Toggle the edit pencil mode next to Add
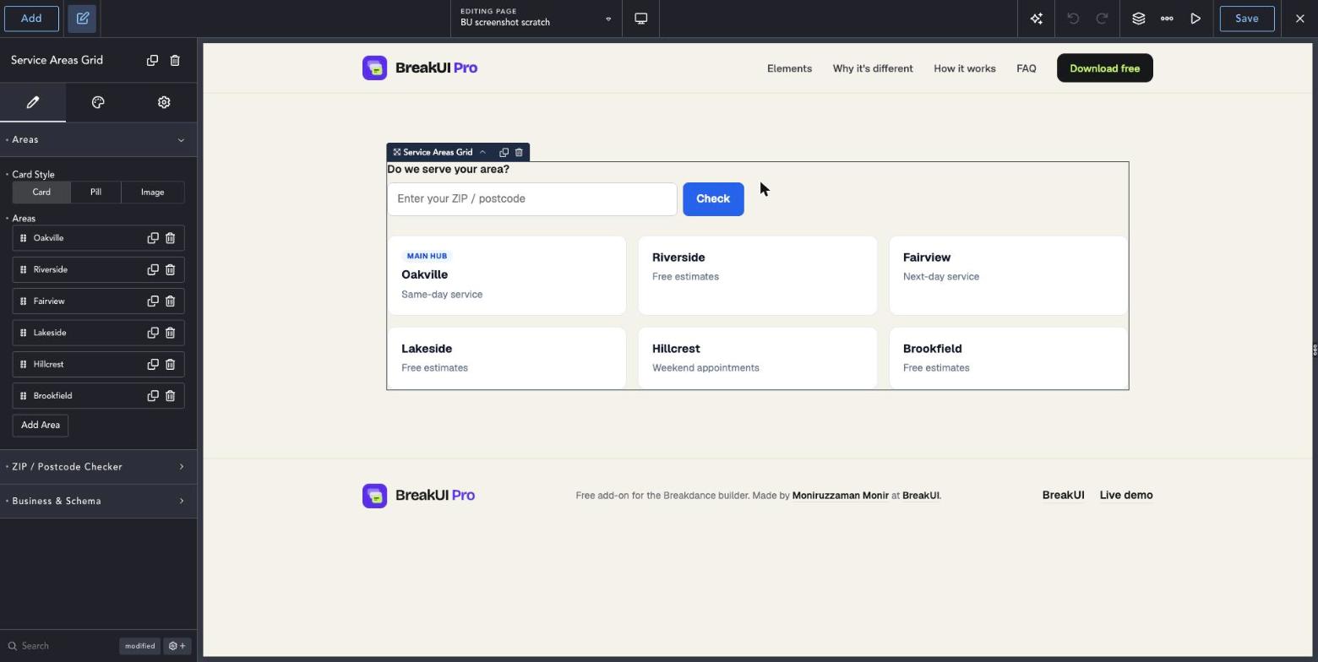 (x=83, y=19)
